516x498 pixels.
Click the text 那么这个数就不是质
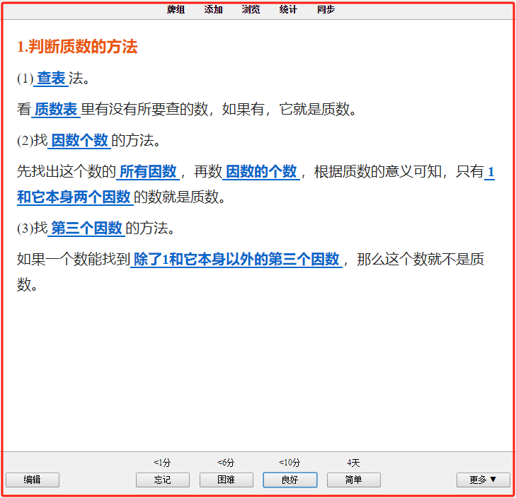click(x=420, y=259)
